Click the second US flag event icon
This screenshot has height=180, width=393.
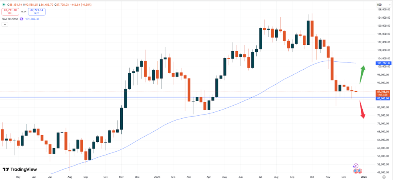359,170
